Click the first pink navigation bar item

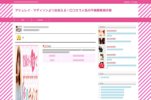click(23, 20)
